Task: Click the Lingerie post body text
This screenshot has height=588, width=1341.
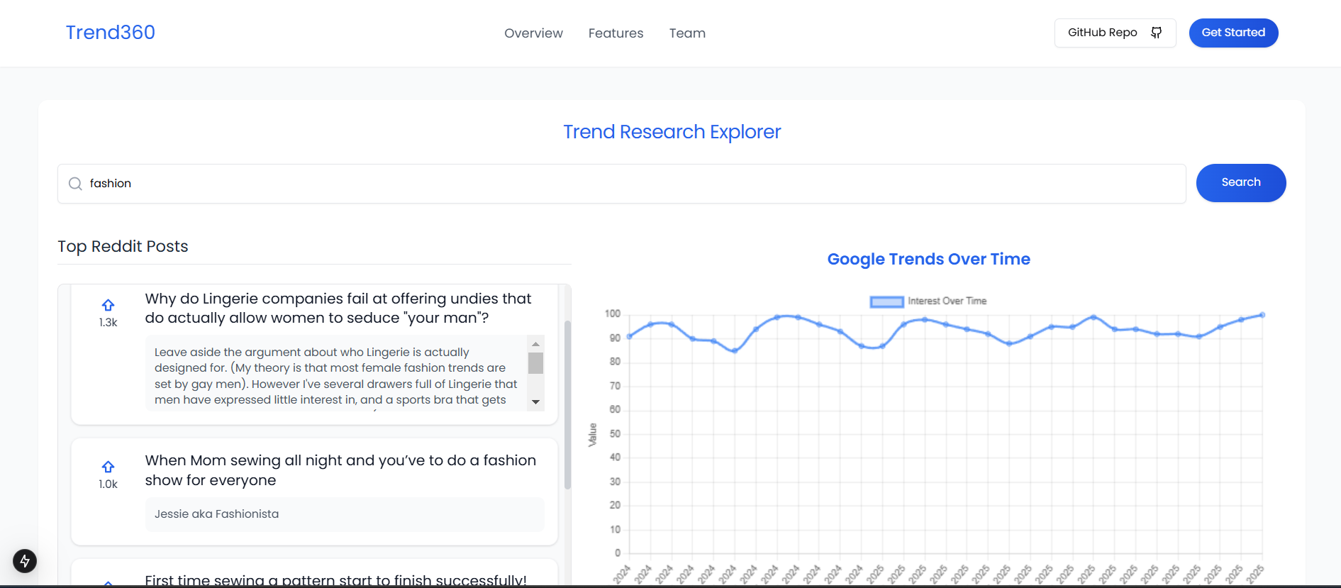Action: (336, 376)
